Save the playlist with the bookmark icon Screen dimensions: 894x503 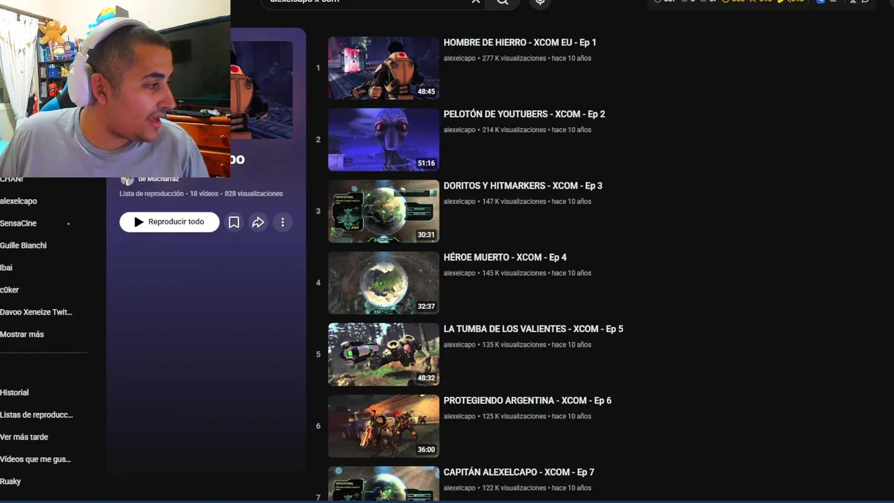(x=234, y=222)
